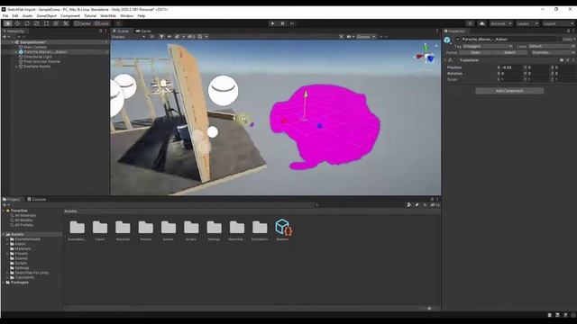The image size is (577, 324).
Task: Expand Example Assets in Hierarchy
Action: (x=16, y=67)
